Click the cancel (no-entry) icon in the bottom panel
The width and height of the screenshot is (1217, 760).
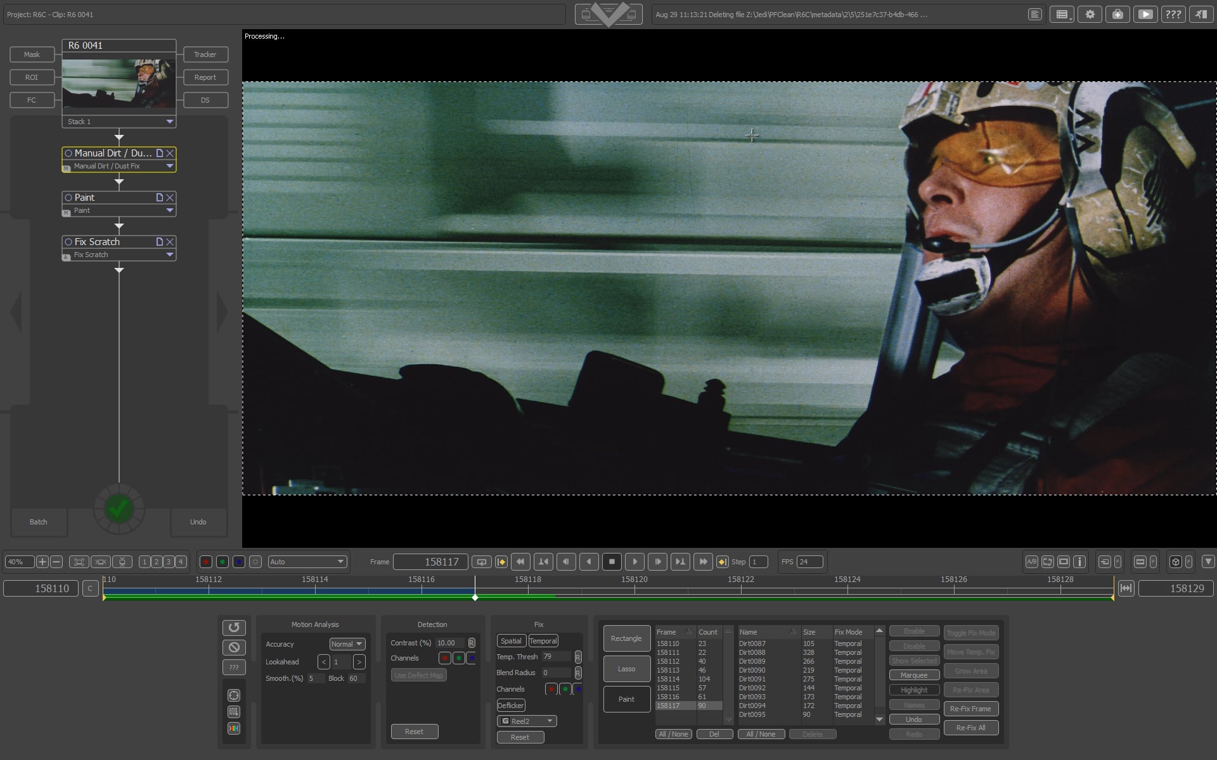coord(234,647)
